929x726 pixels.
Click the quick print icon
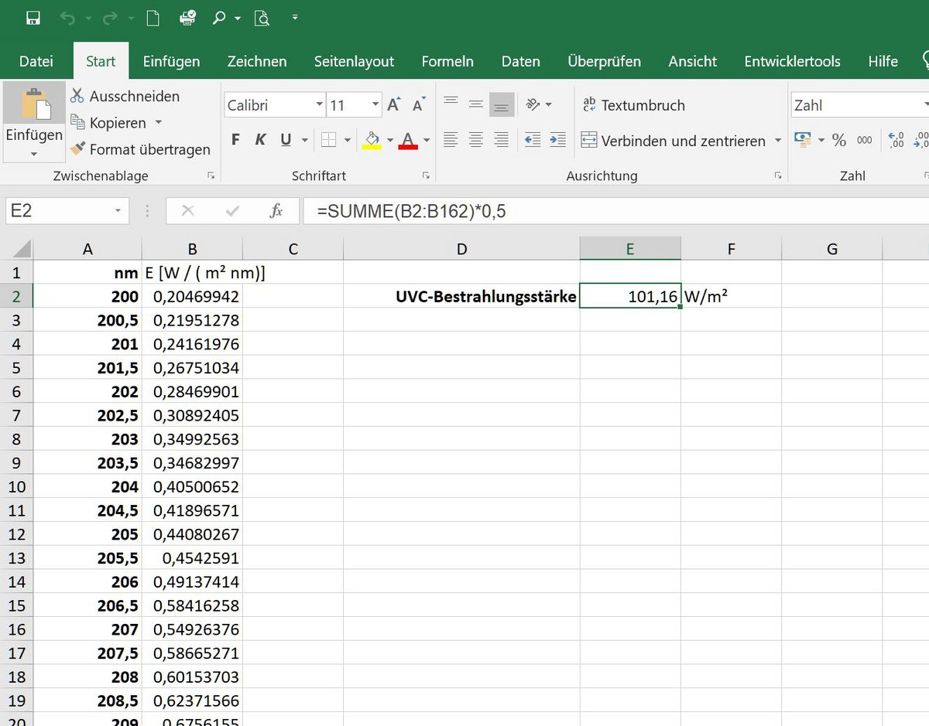pos(187,17)
